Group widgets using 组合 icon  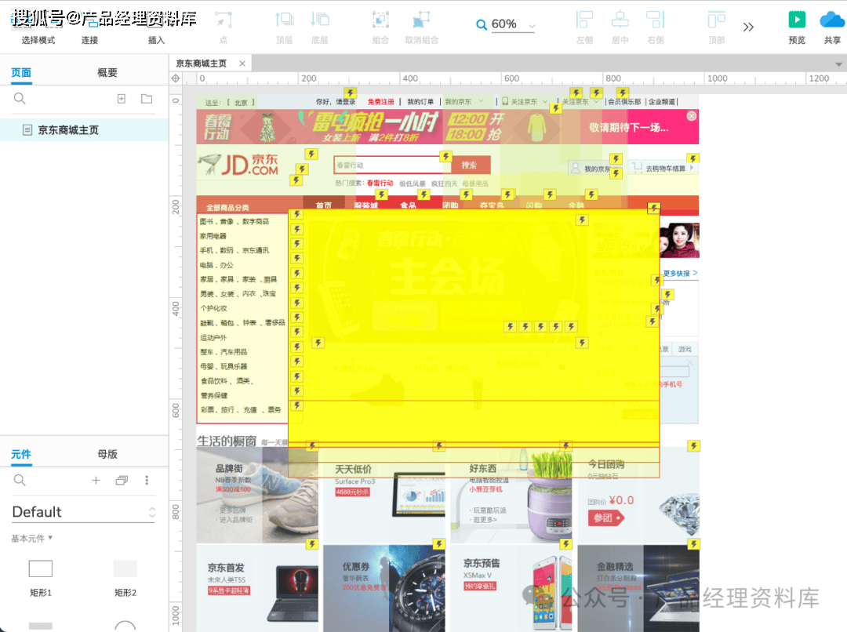coord(381,28)
